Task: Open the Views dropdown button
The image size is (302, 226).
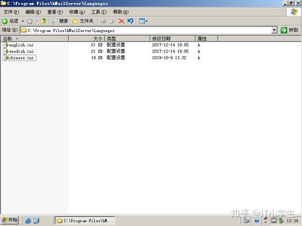Action: [x=143, y=21]
